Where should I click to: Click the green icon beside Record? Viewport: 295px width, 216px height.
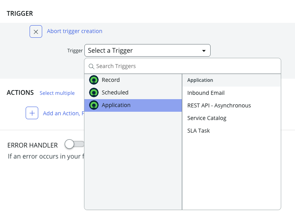tap(94, 80)
